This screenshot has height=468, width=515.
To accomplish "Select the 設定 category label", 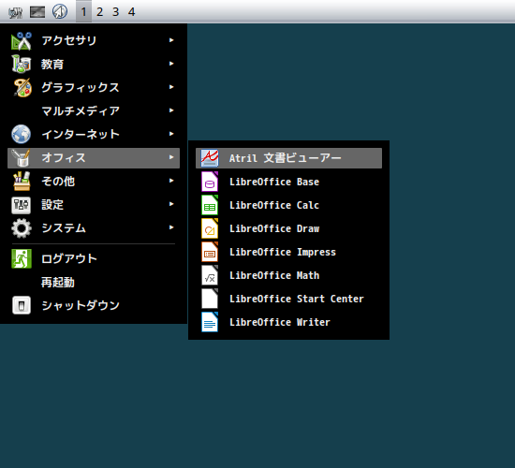I will 52,205.
